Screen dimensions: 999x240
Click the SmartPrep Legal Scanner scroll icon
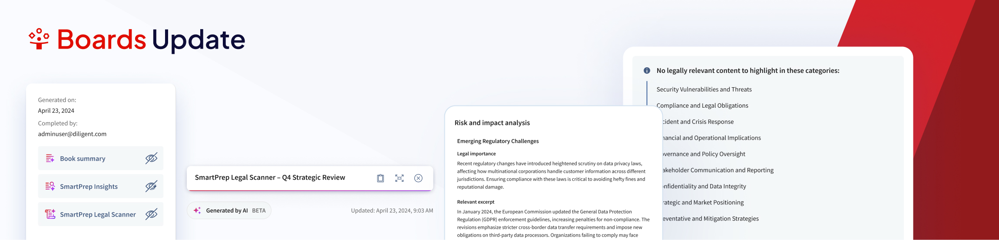(x=50, y=214)
